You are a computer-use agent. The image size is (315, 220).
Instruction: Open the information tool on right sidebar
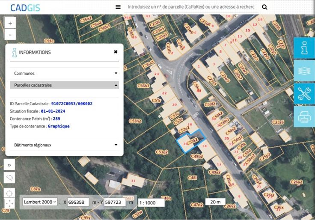click(x=304, y=48)
